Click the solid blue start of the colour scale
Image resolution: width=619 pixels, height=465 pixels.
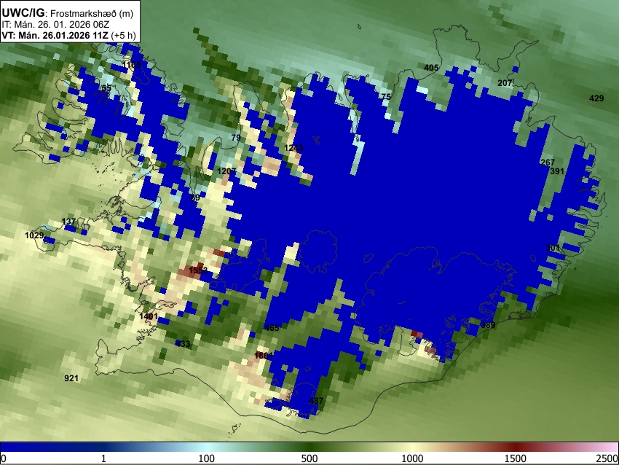24,448
